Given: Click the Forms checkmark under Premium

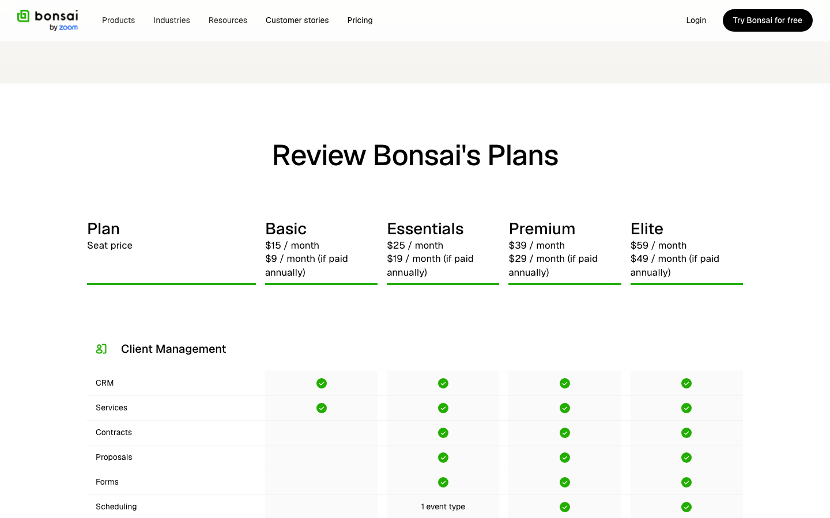Looking at the screenshot, I should coord(565,482).
